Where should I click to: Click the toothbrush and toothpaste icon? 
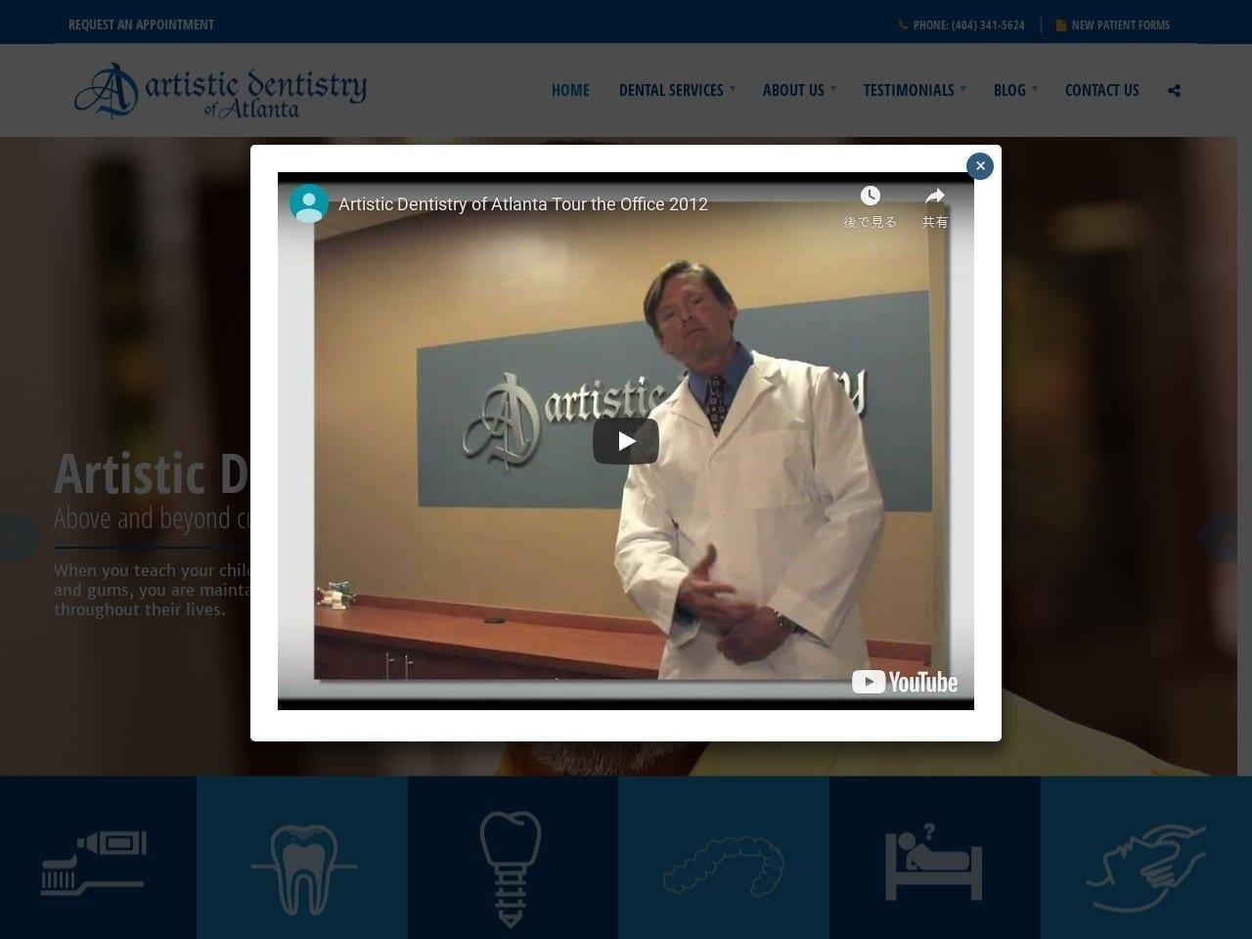click(94, 863)
